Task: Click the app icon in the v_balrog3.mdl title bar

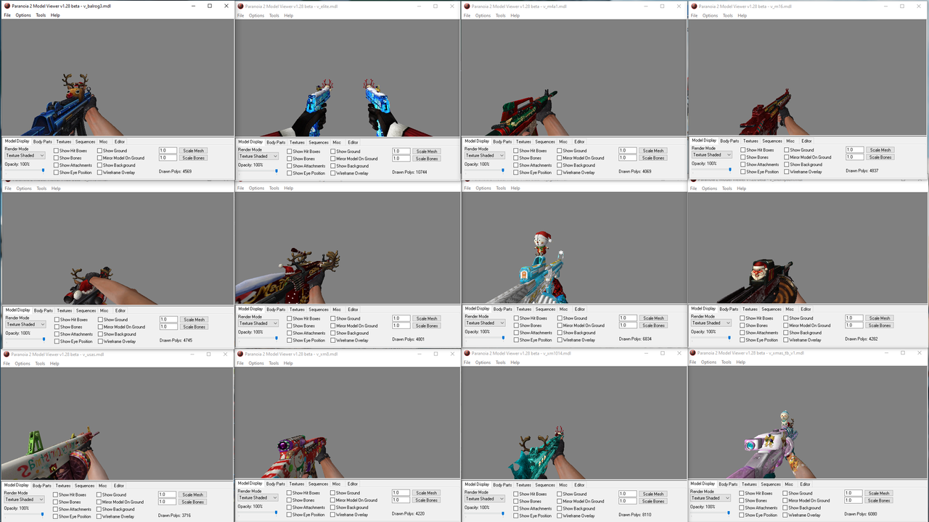Action: (7, 6)
